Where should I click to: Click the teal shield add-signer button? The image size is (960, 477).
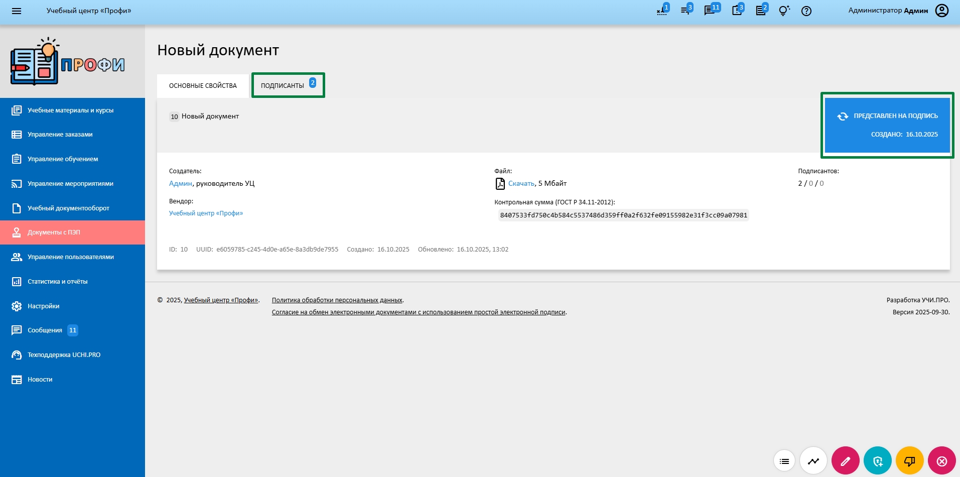point(877,460)
